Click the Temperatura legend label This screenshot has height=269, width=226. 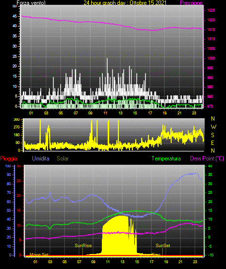tap(166, 158)
